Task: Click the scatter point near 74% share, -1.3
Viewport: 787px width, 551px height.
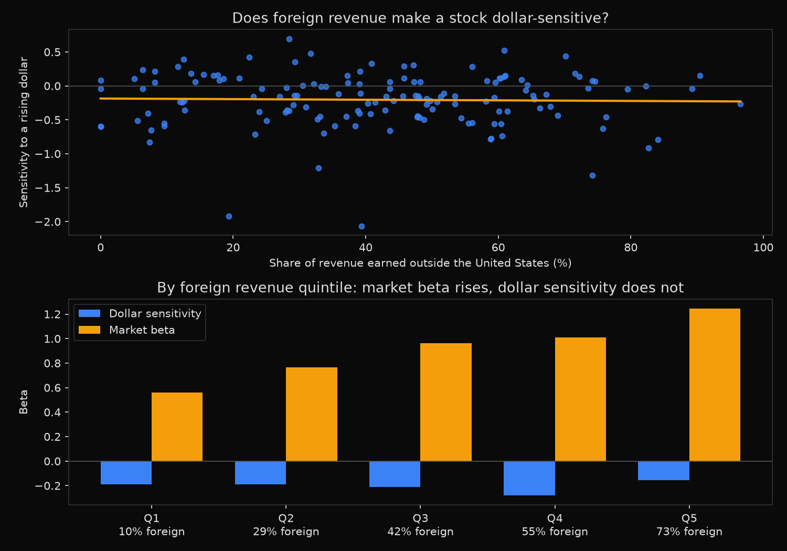Action: pyautogui.click(x=592, y=175)
